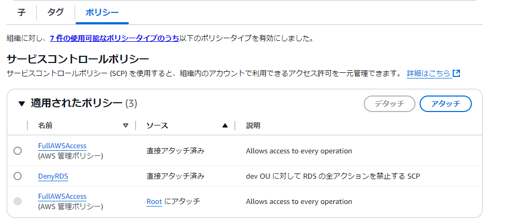Switch to the タグ tab

coord(55,13)
